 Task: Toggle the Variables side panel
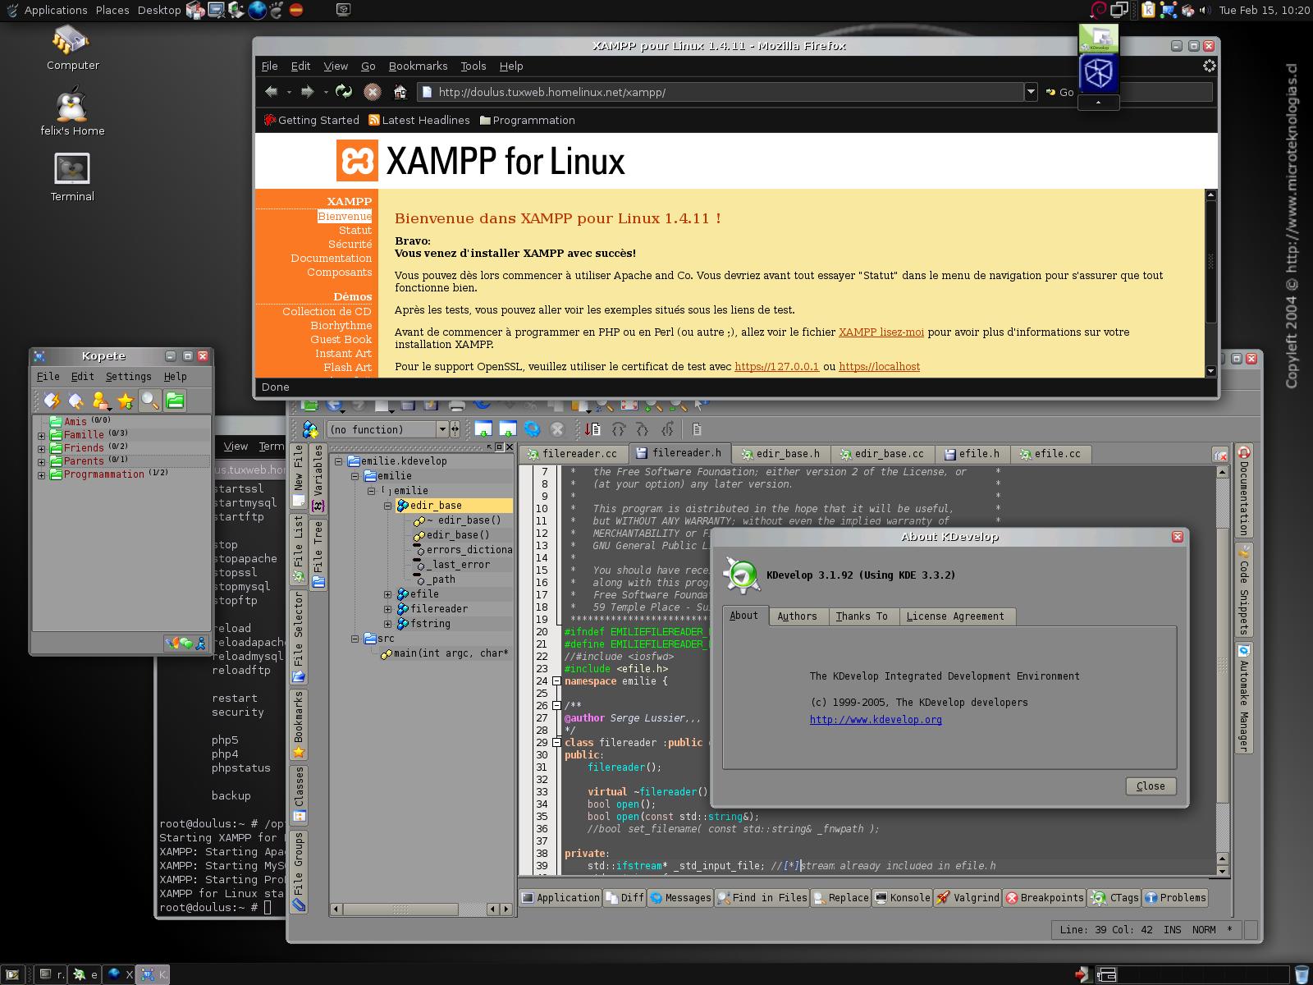click(318, 479)
